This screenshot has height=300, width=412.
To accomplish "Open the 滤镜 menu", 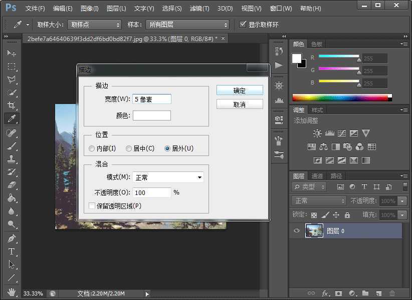I will pos(199,8).
